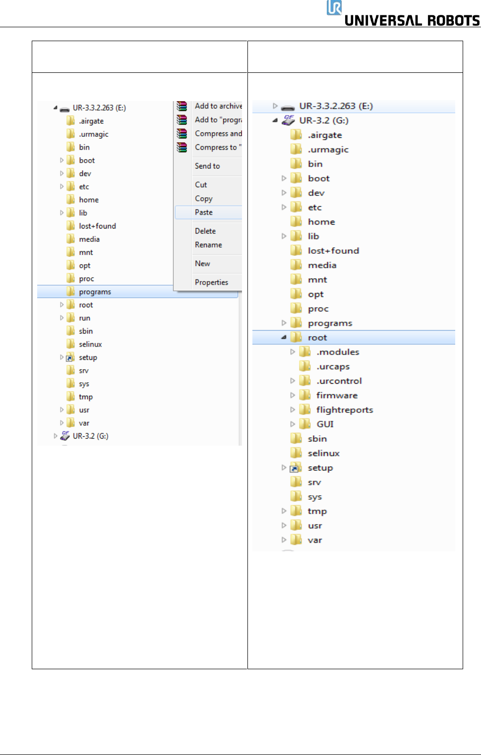Collapse the UR-3.2 (G:) drive in right tree
This screenshot has width=481, height=755.
(275, 120)
